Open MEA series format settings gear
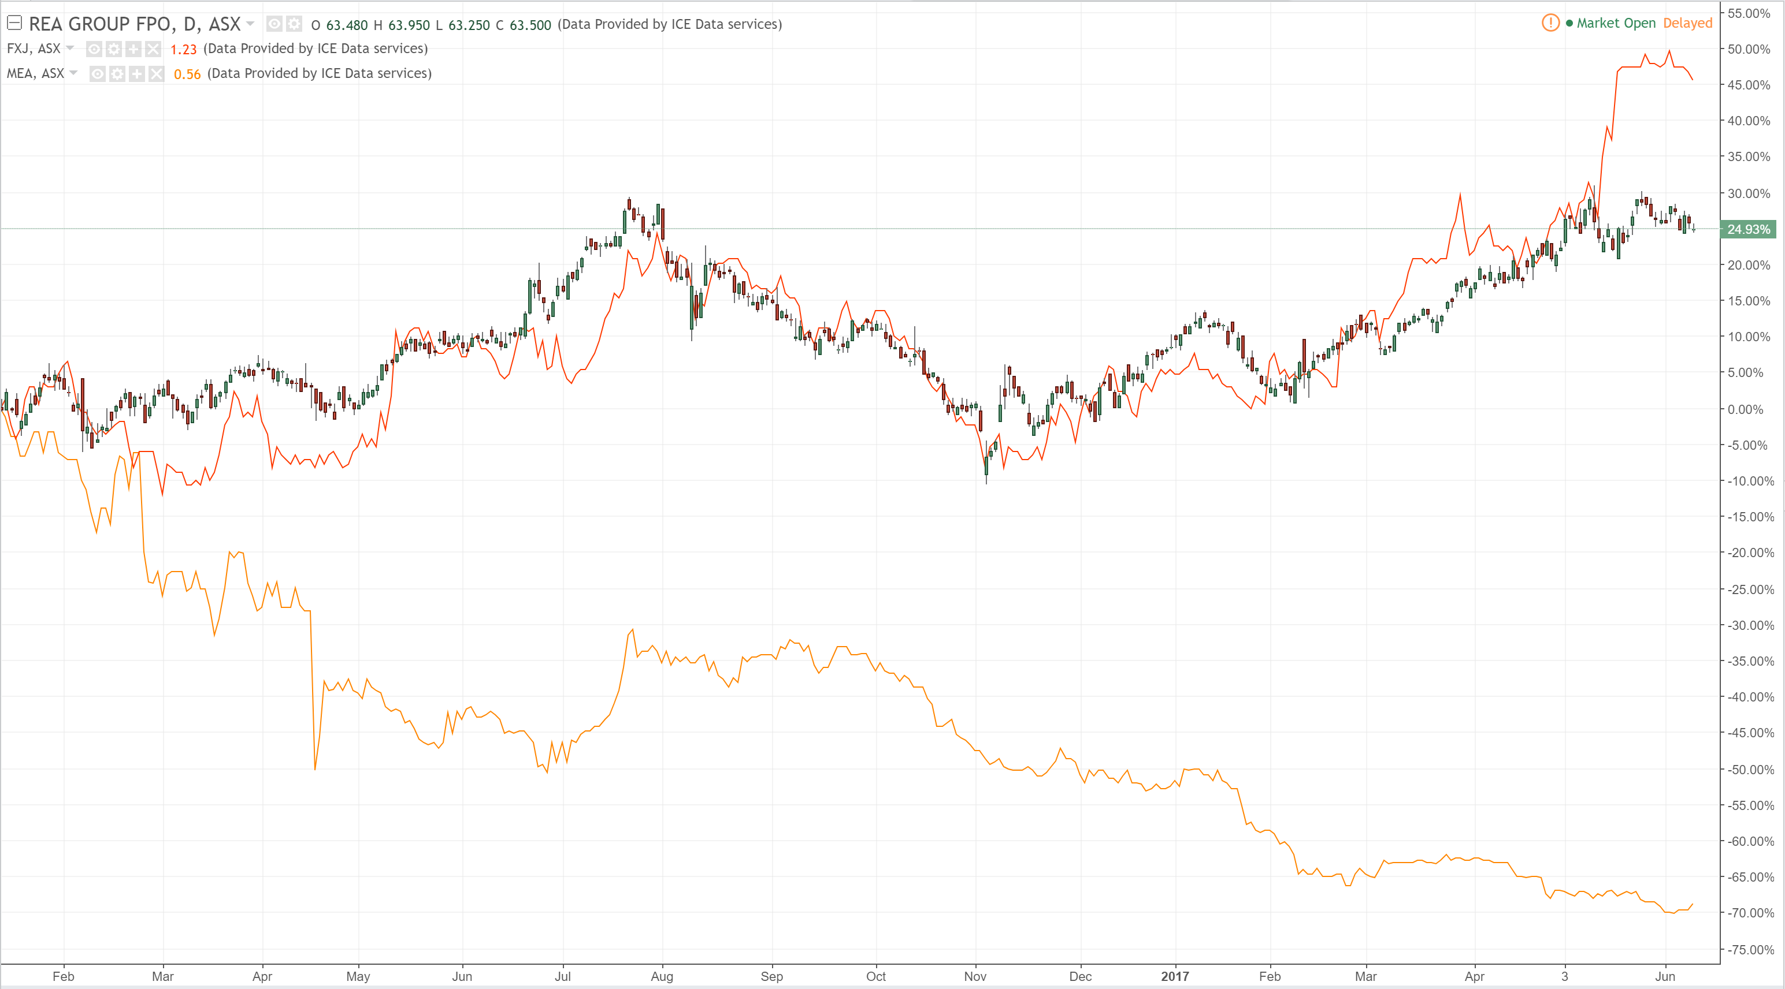Screen dimensions: 1785x989 (117, 74)
